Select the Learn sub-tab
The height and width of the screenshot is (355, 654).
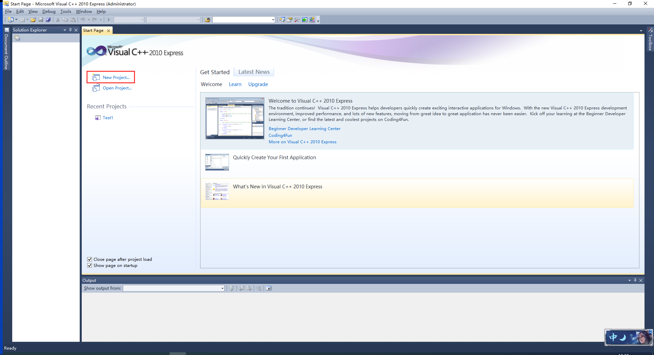(235, 84)
